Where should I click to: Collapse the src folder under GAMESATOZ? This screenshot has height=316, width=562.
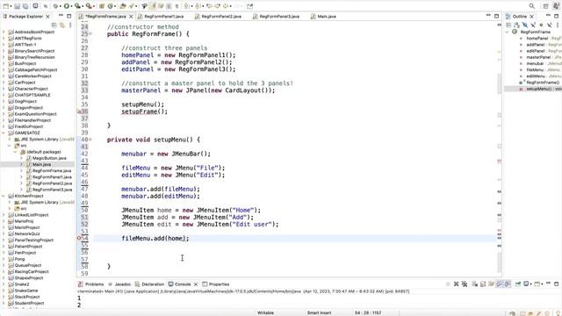pos(10,146)
